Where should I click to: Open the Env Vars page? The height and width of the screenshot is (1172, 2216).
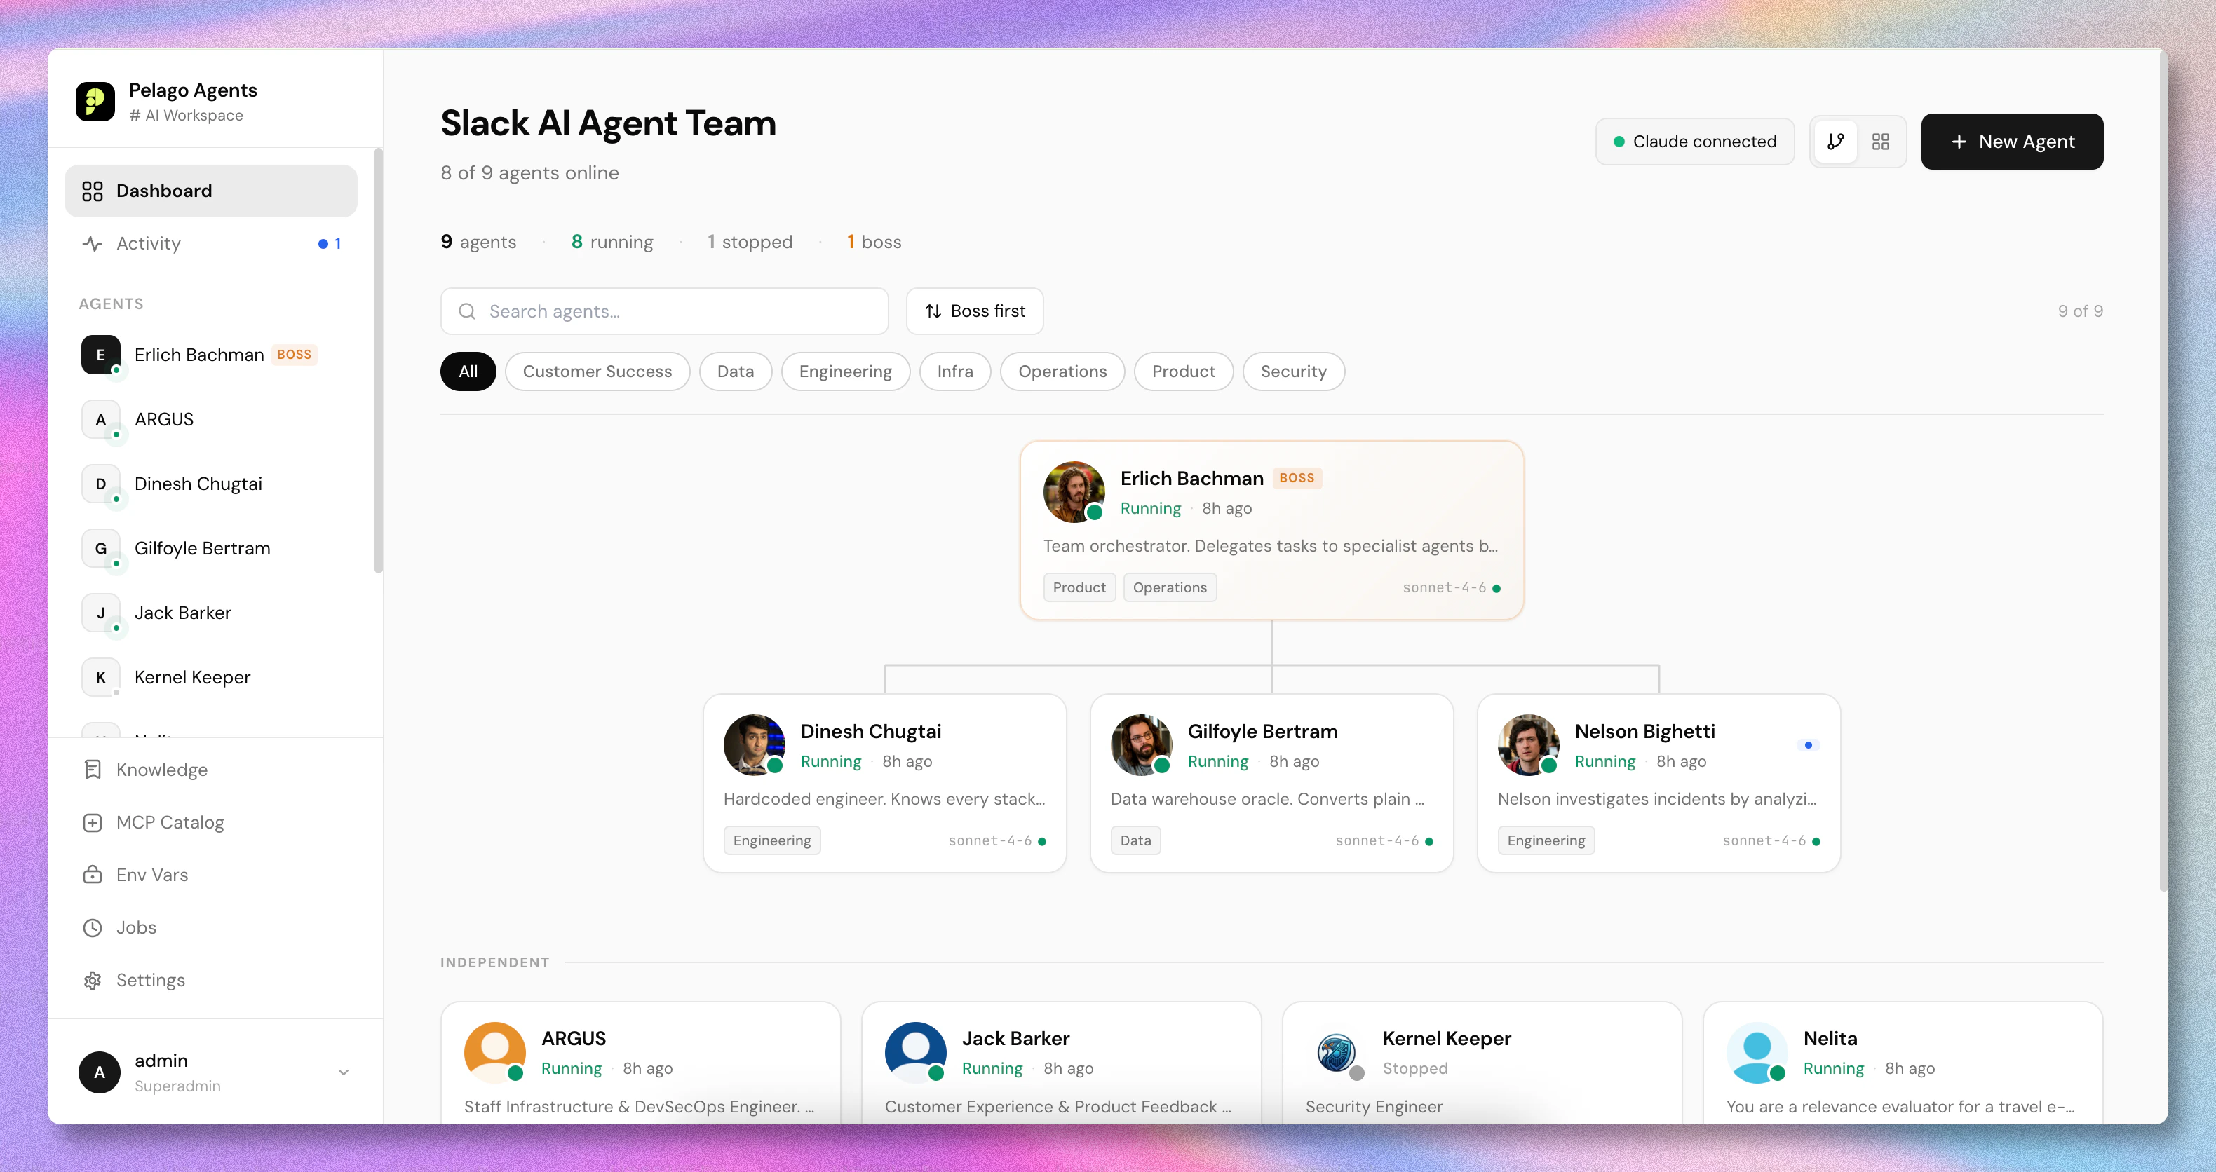coord(211,875)
